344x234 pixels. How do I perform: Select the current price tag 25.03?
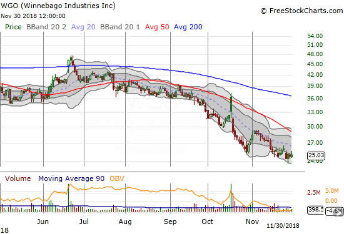316,155
